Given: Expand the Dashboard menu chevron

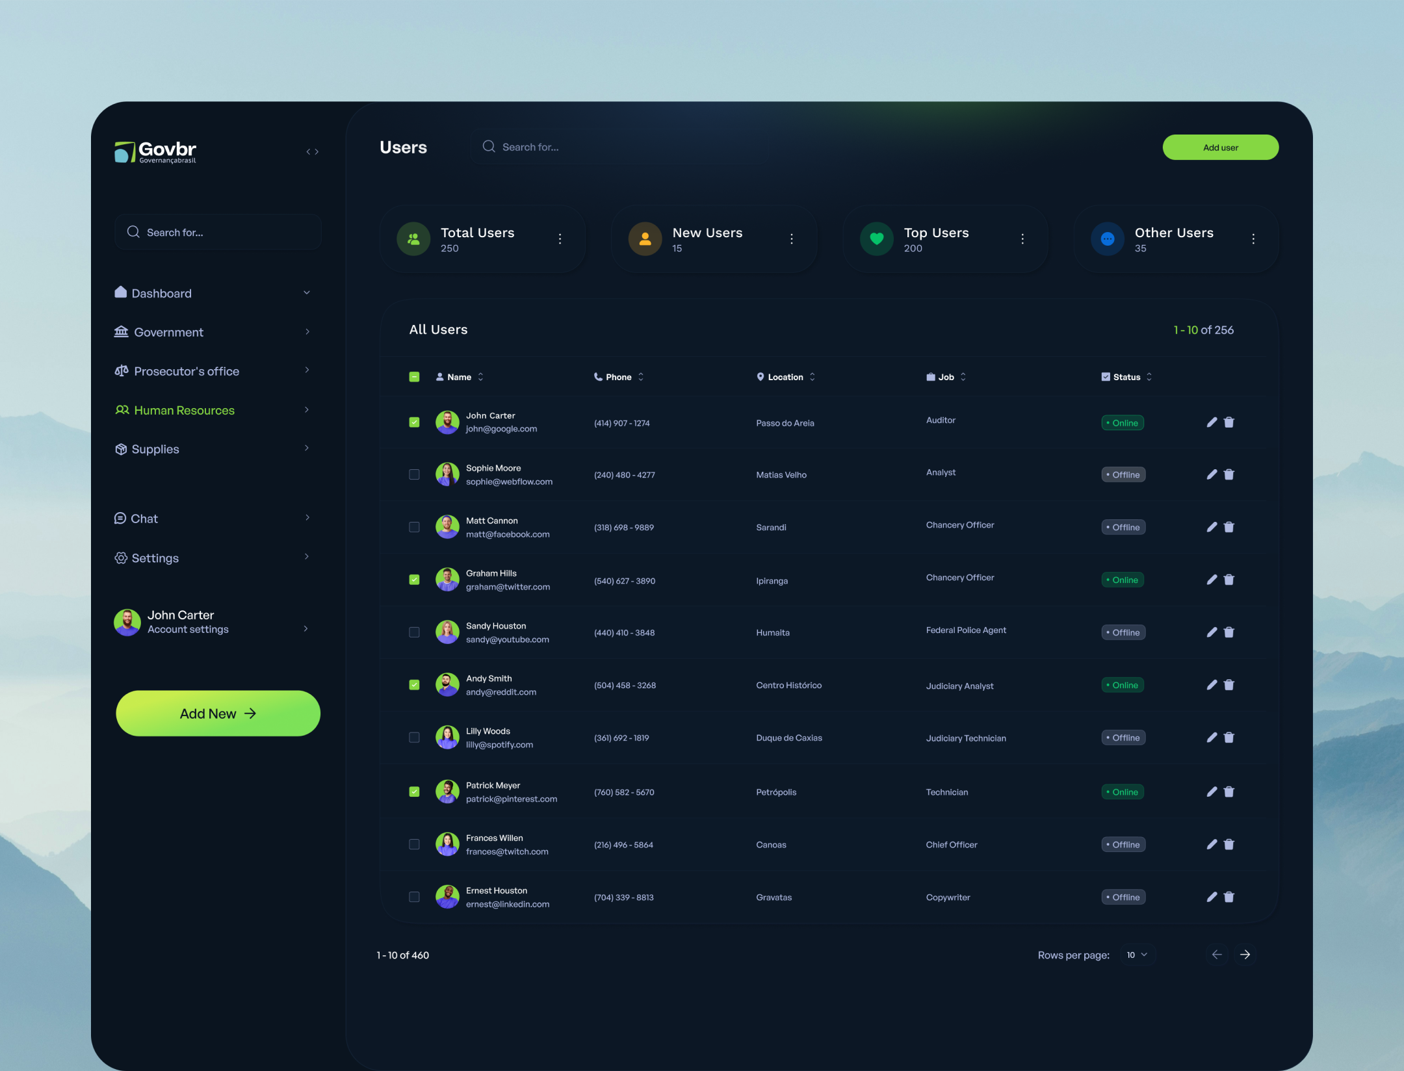Looking at the screenshot, I should coord(307,293).
